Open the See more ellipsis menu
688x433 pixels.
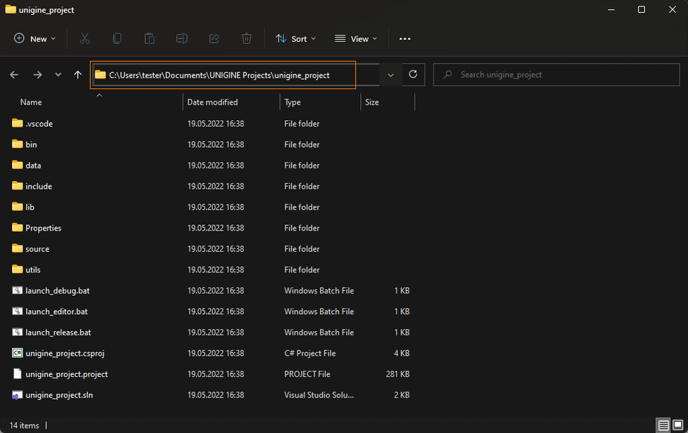click(x=405, y=39)
